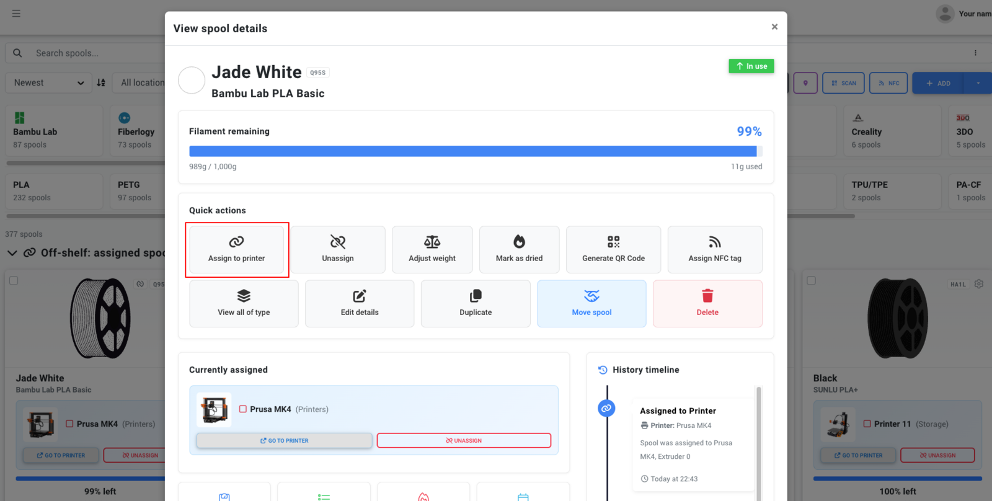The width and height of the screenshot is (992, 501).
Task: Open the Newest sort dropdown
Action: (x=48, y=82)
